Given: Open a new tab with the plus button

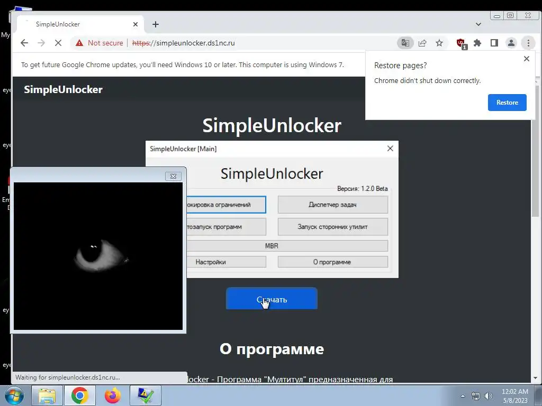Looking at the screenshot, I should point(156,24).
